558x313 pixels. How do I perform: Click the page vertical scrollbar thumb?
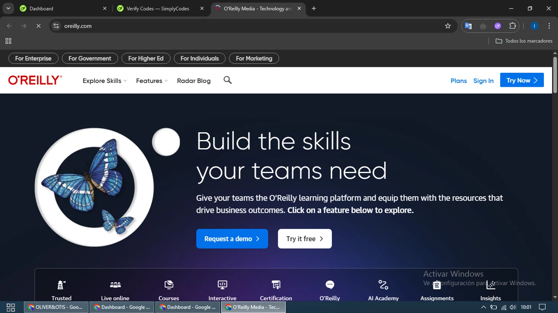point(555,75)
